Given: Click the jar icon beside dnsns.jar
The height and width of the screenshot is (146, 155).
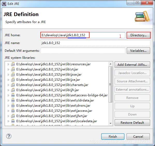Looking at the screenshot, I should (13, 106).
